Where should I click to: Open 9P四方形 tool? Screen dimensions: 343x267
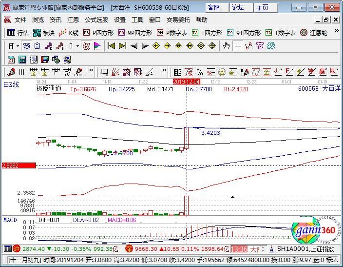point(135,33)
